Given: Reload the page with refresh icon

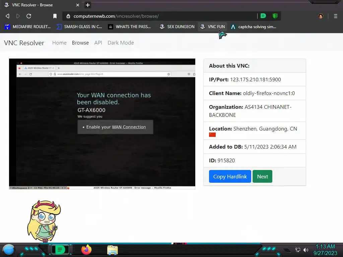Looking at the screenshot, I should pyautogui.click(x=29, y=16).
